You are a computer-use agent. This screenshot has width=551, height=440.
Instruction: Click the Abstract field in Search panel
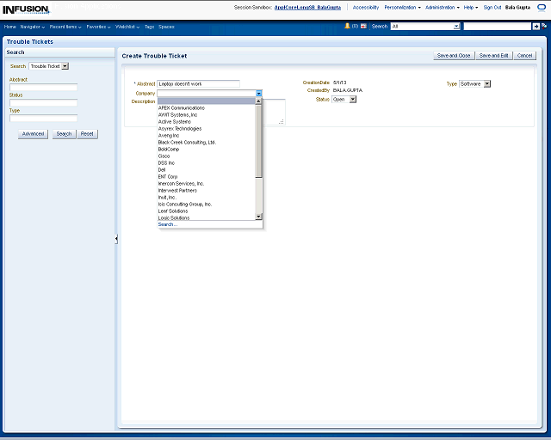tap(43, 87)
